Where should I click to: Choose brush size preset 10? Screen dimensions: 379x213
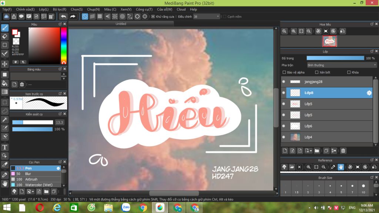click(x=363, y=188)
